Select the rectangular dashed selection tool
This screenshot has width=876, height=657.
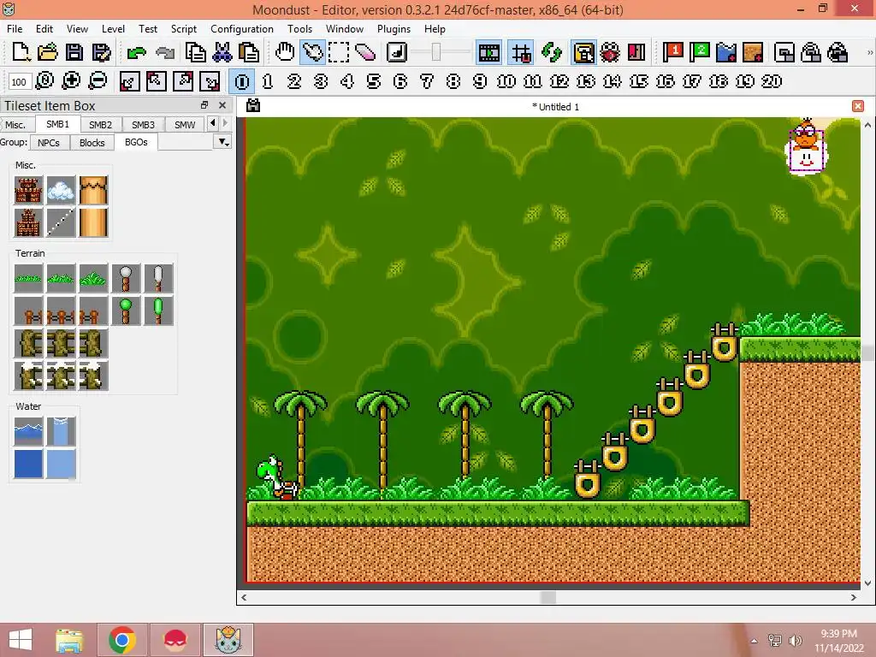click(339, 52)
